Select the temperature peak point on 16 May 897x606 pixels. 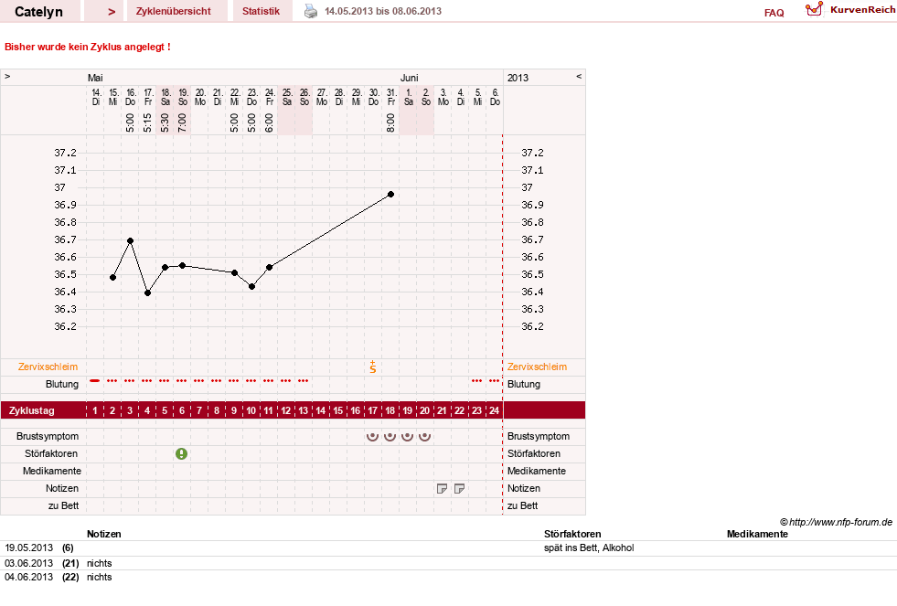click(x=131, y=241)
